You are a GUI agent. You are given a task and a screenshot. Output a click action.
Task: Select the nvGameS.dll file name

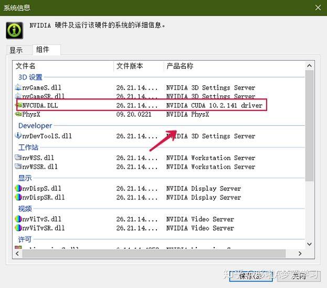click(41, 87)
